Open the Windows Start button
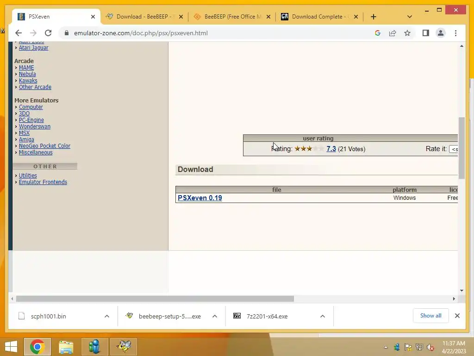Screen dimensions: 474x356 click(x=11, y=347)
